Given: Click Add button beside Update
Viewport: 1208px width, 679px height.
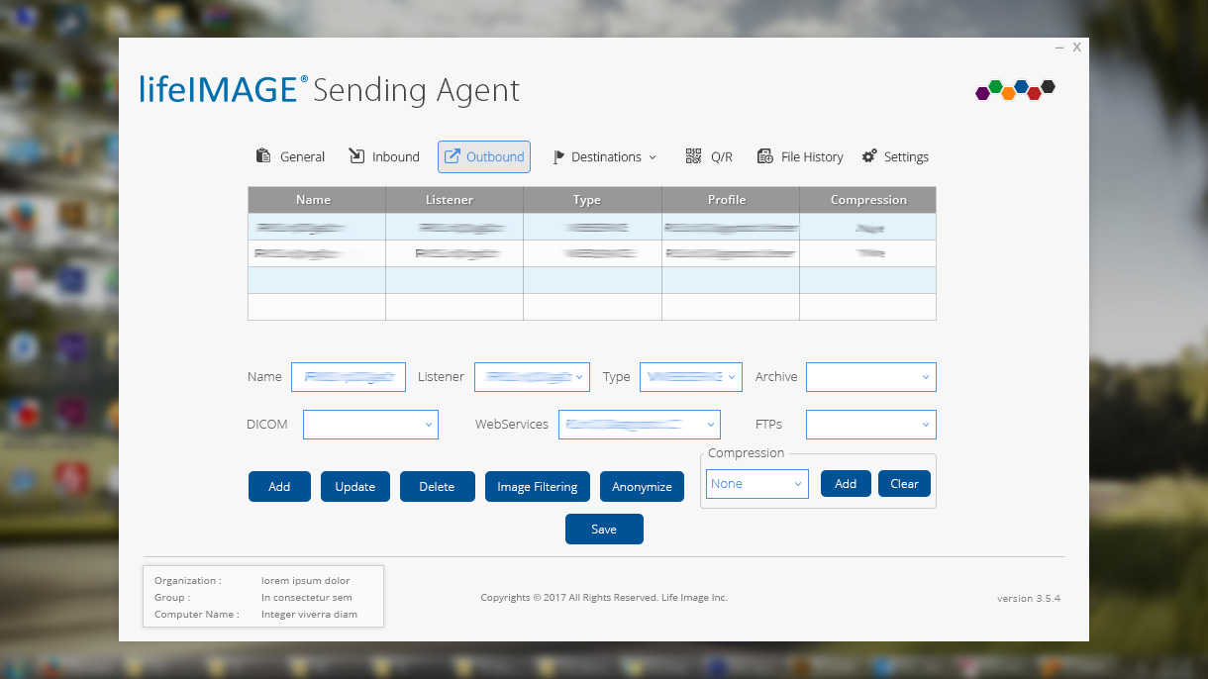Looking at the screenshot, I should pos(279,487).
